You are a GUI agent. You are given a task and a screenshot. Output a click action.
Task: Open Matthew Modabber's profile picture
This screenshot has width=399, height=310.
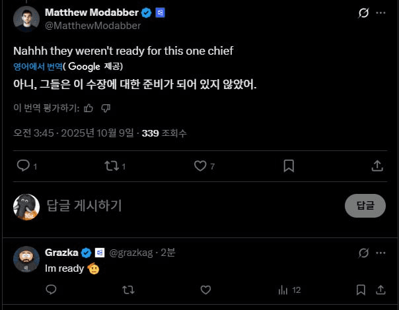[x=26, y=19]
